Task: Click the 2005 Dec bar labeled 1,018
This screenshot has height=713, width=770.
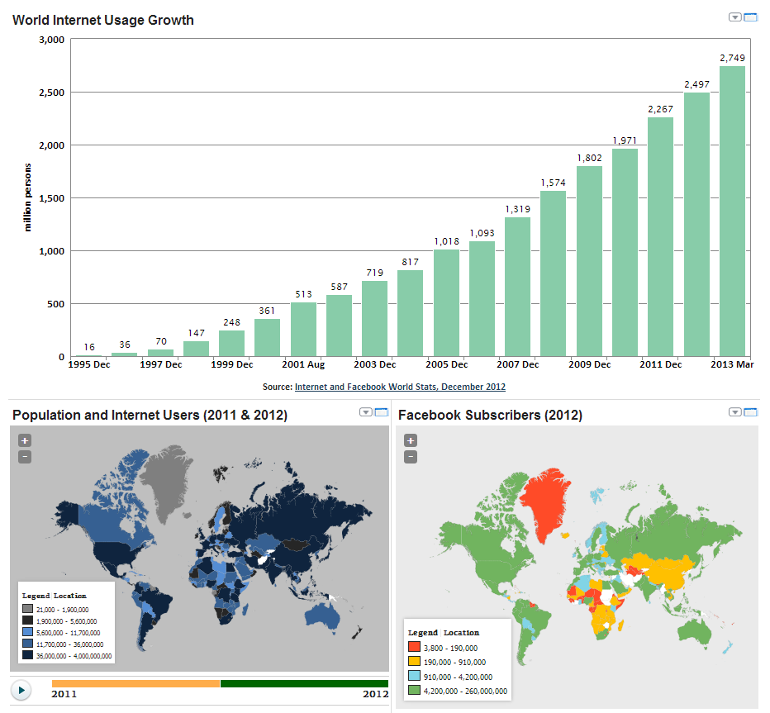Action: pyautogui.click(x=446, y=302)
